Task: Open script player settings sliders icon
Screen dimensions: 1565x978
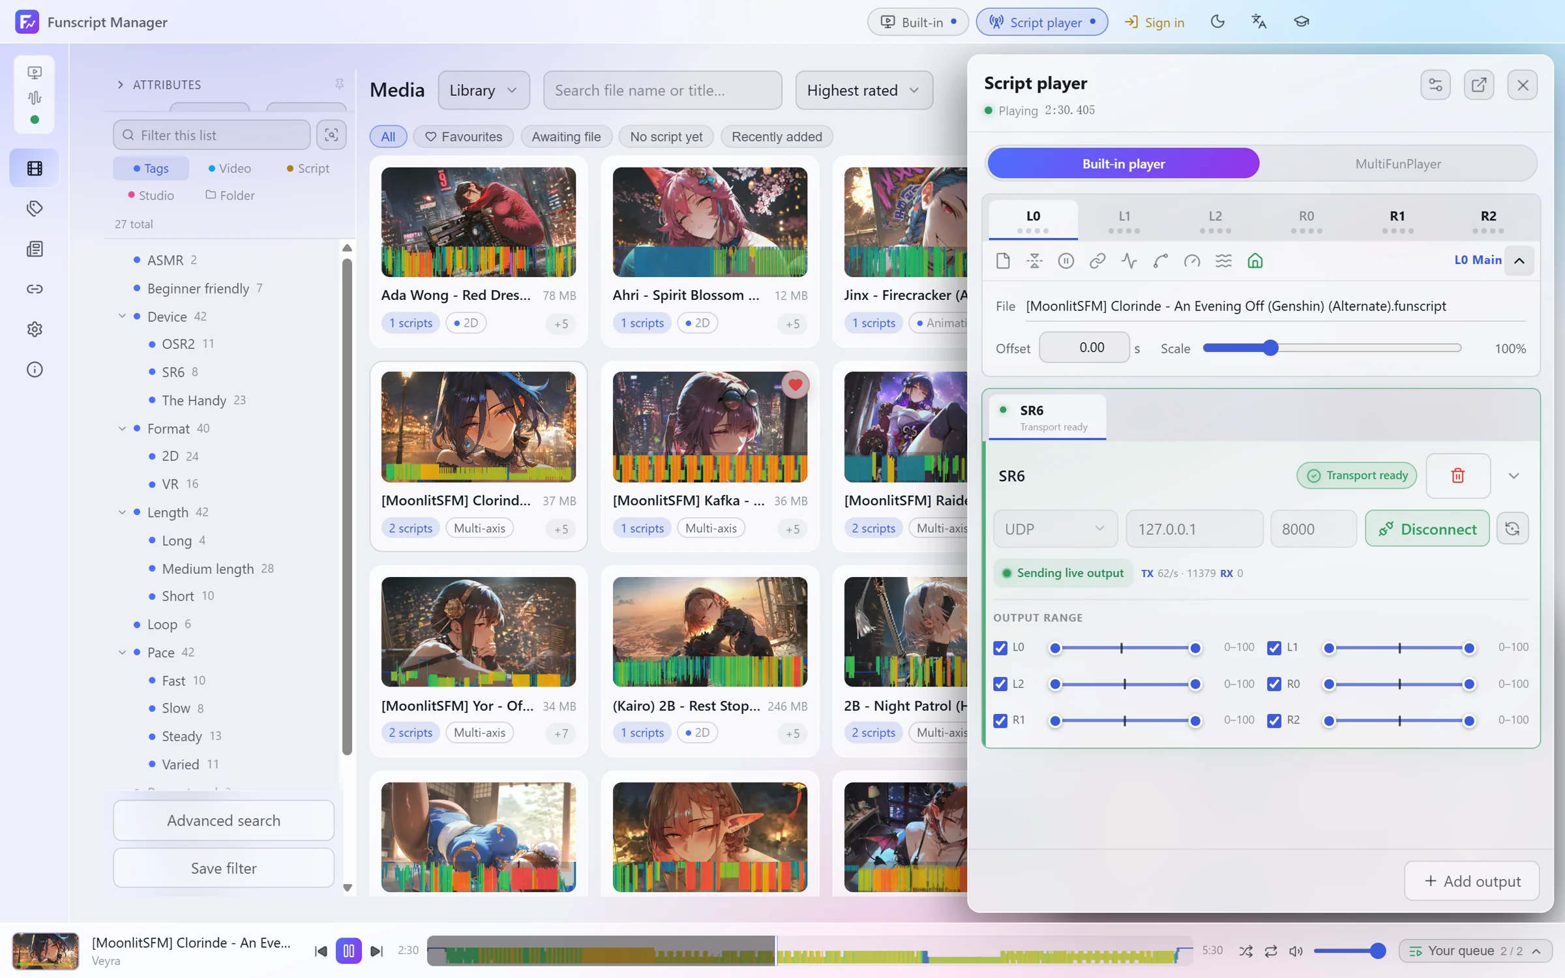Action: pos(1436,85)
